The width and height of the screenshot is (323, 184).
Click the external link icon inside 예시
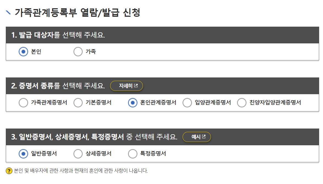(204, 137)
